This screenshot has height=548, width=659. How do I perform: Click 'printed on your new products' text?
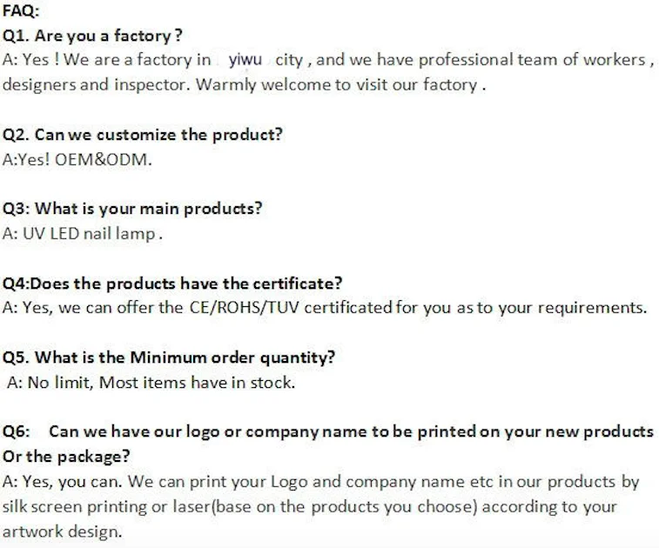coord(535,431)
